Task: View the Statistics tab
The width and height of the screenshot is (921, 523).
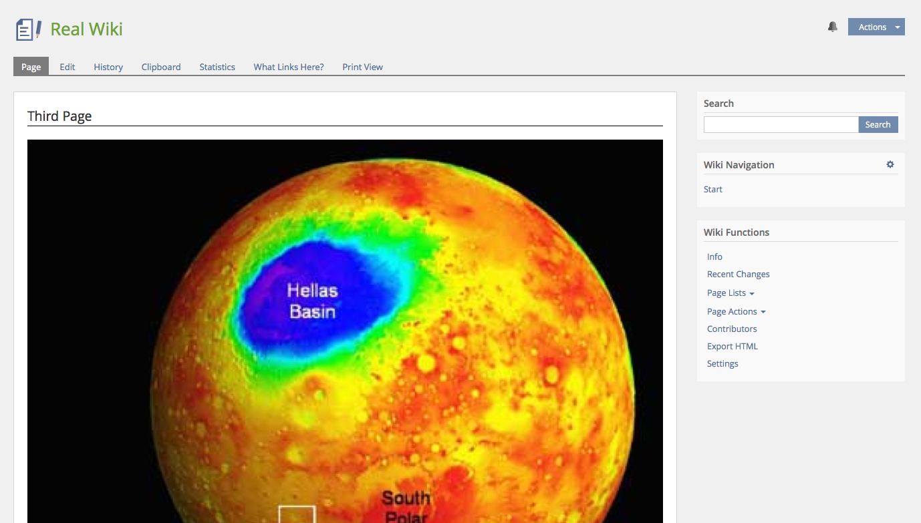Action: (x=217, y=67)
